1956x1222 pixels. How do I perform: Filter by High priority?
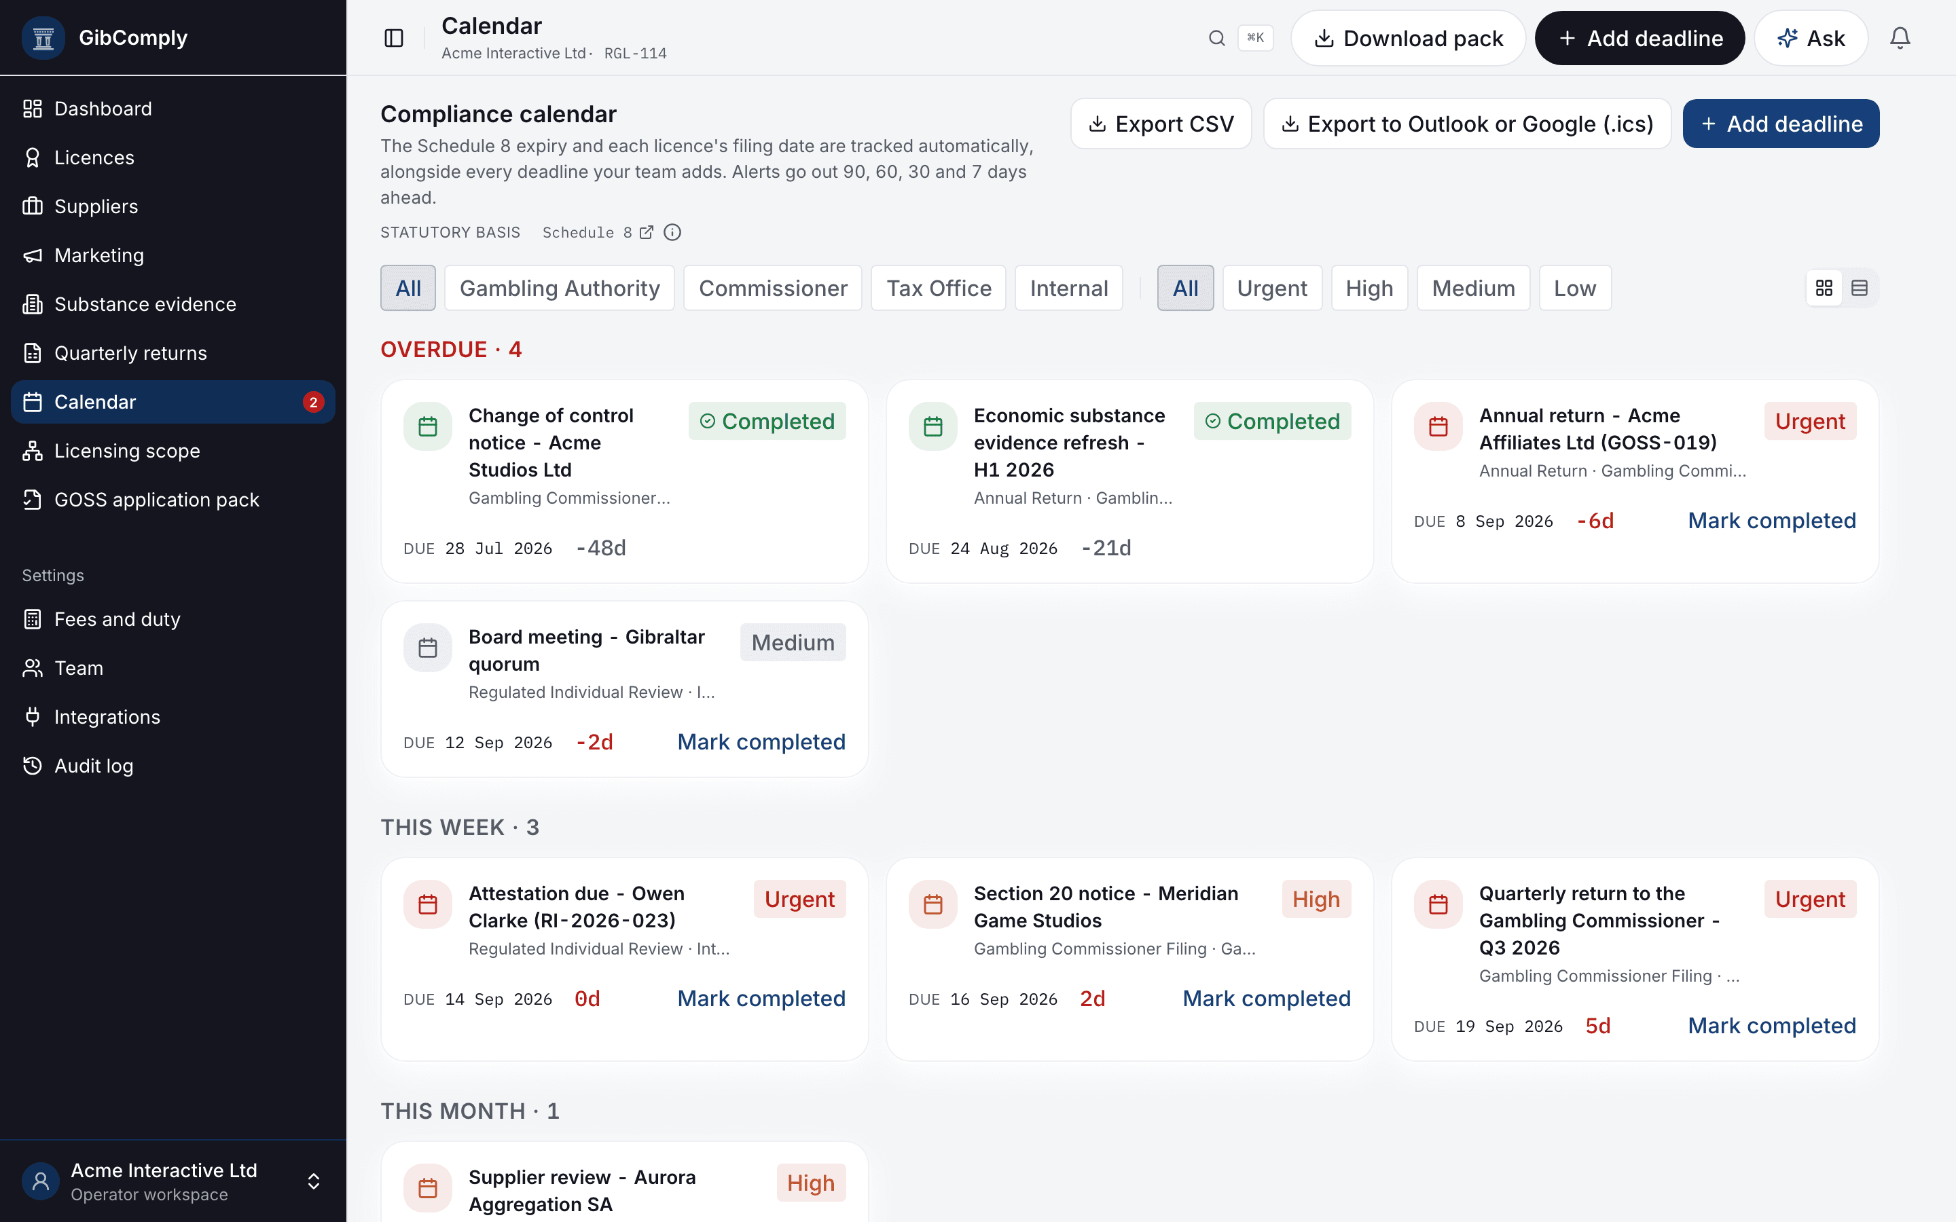pyautogui.click(x=1369, y=288)
